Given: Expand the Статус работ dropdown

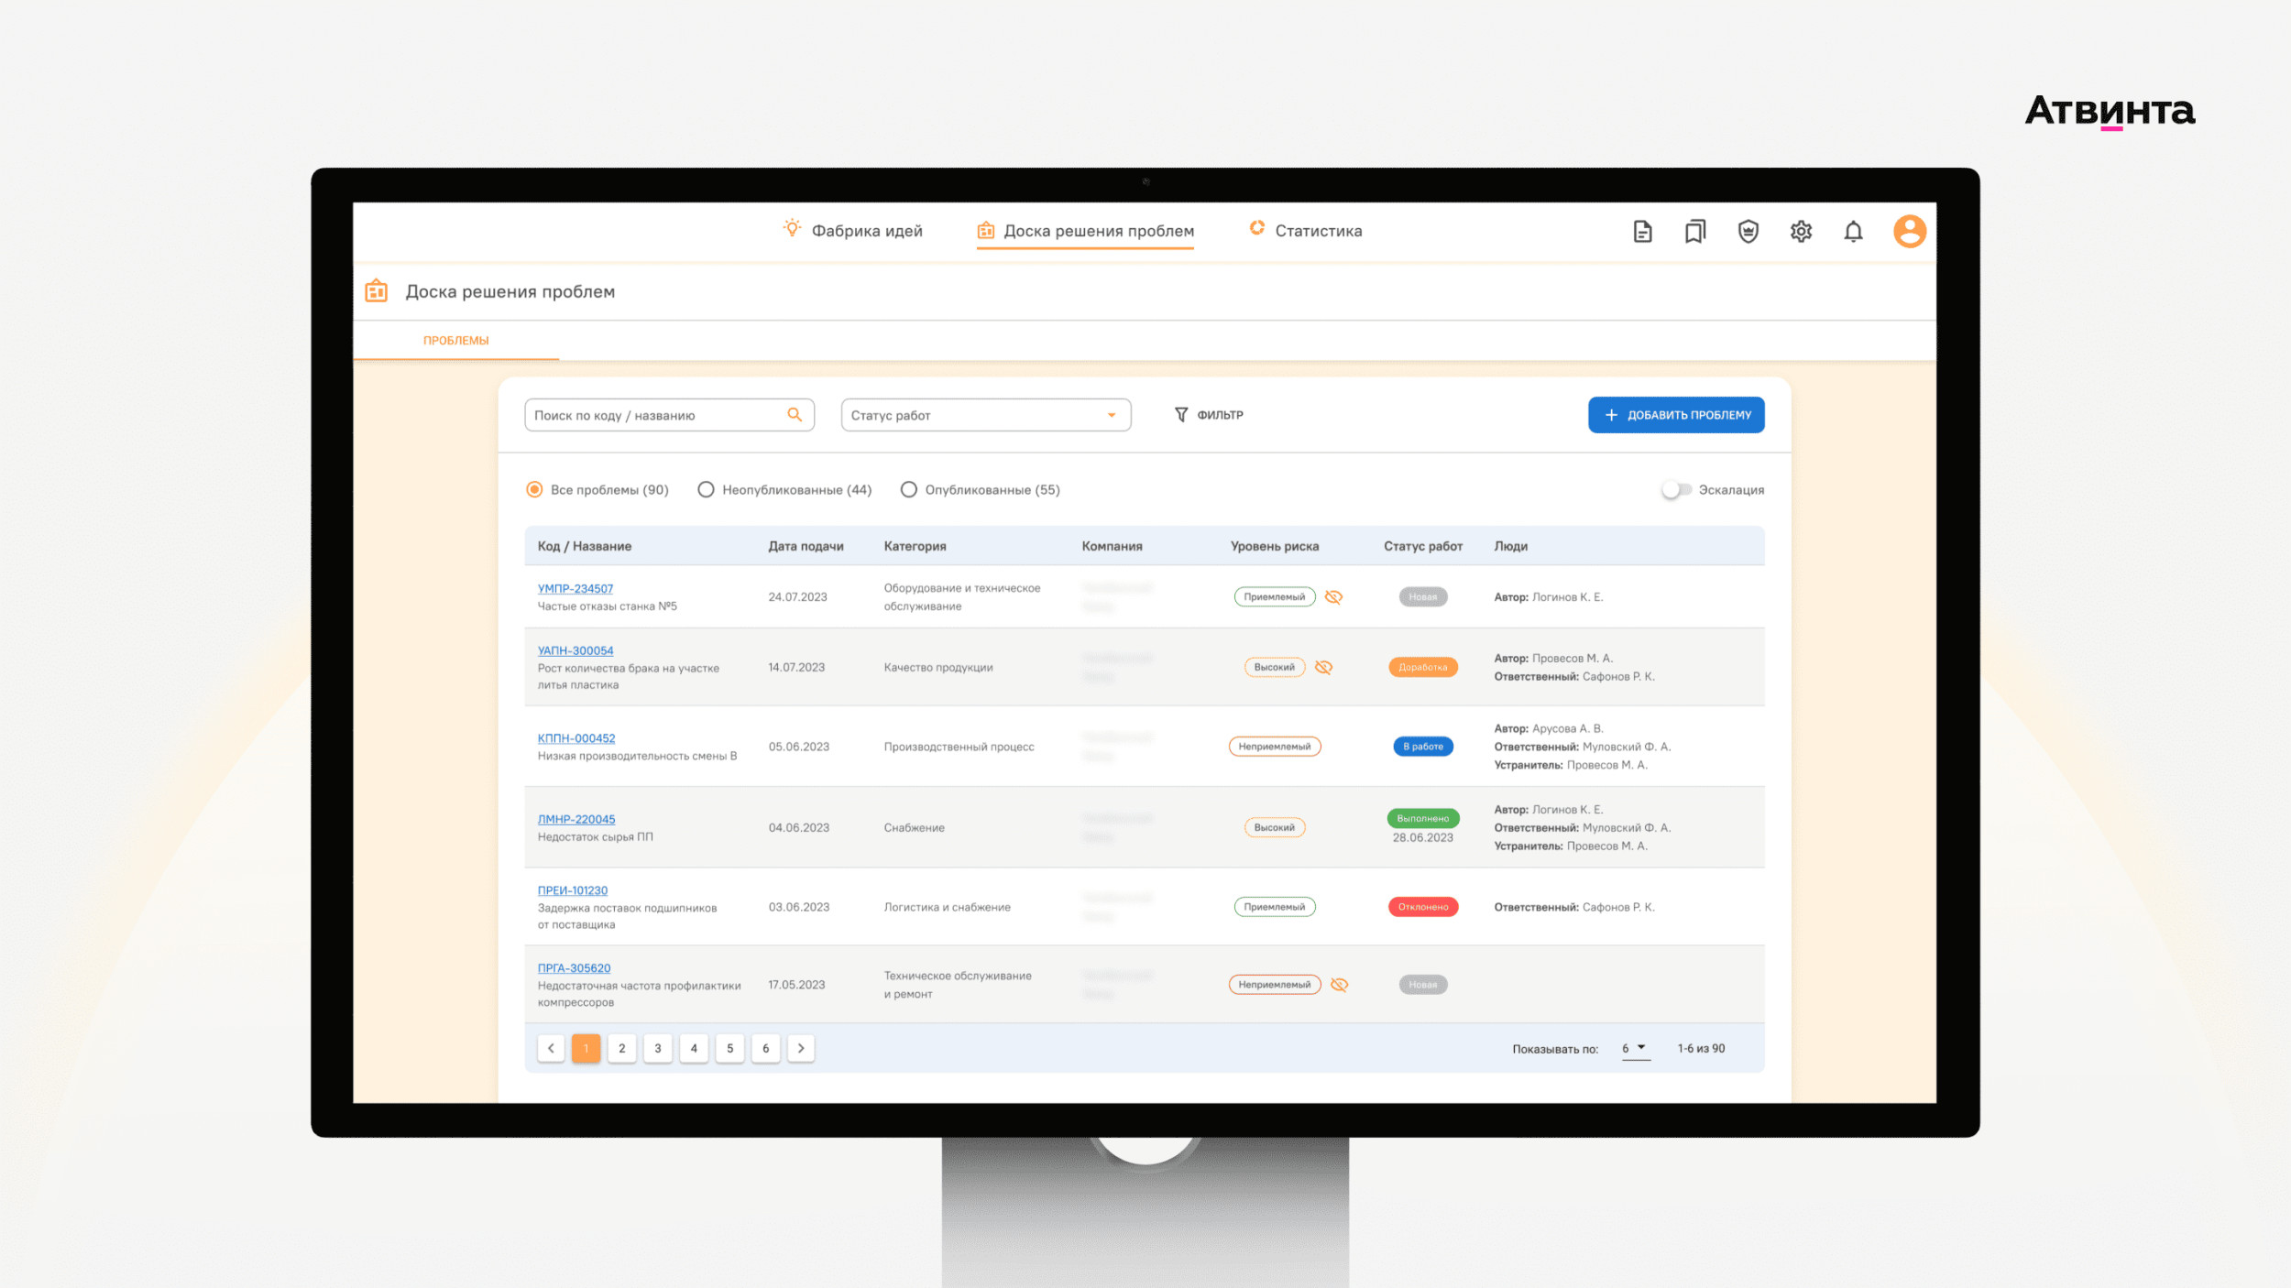Looking at the screenshot, I should 985,415.
